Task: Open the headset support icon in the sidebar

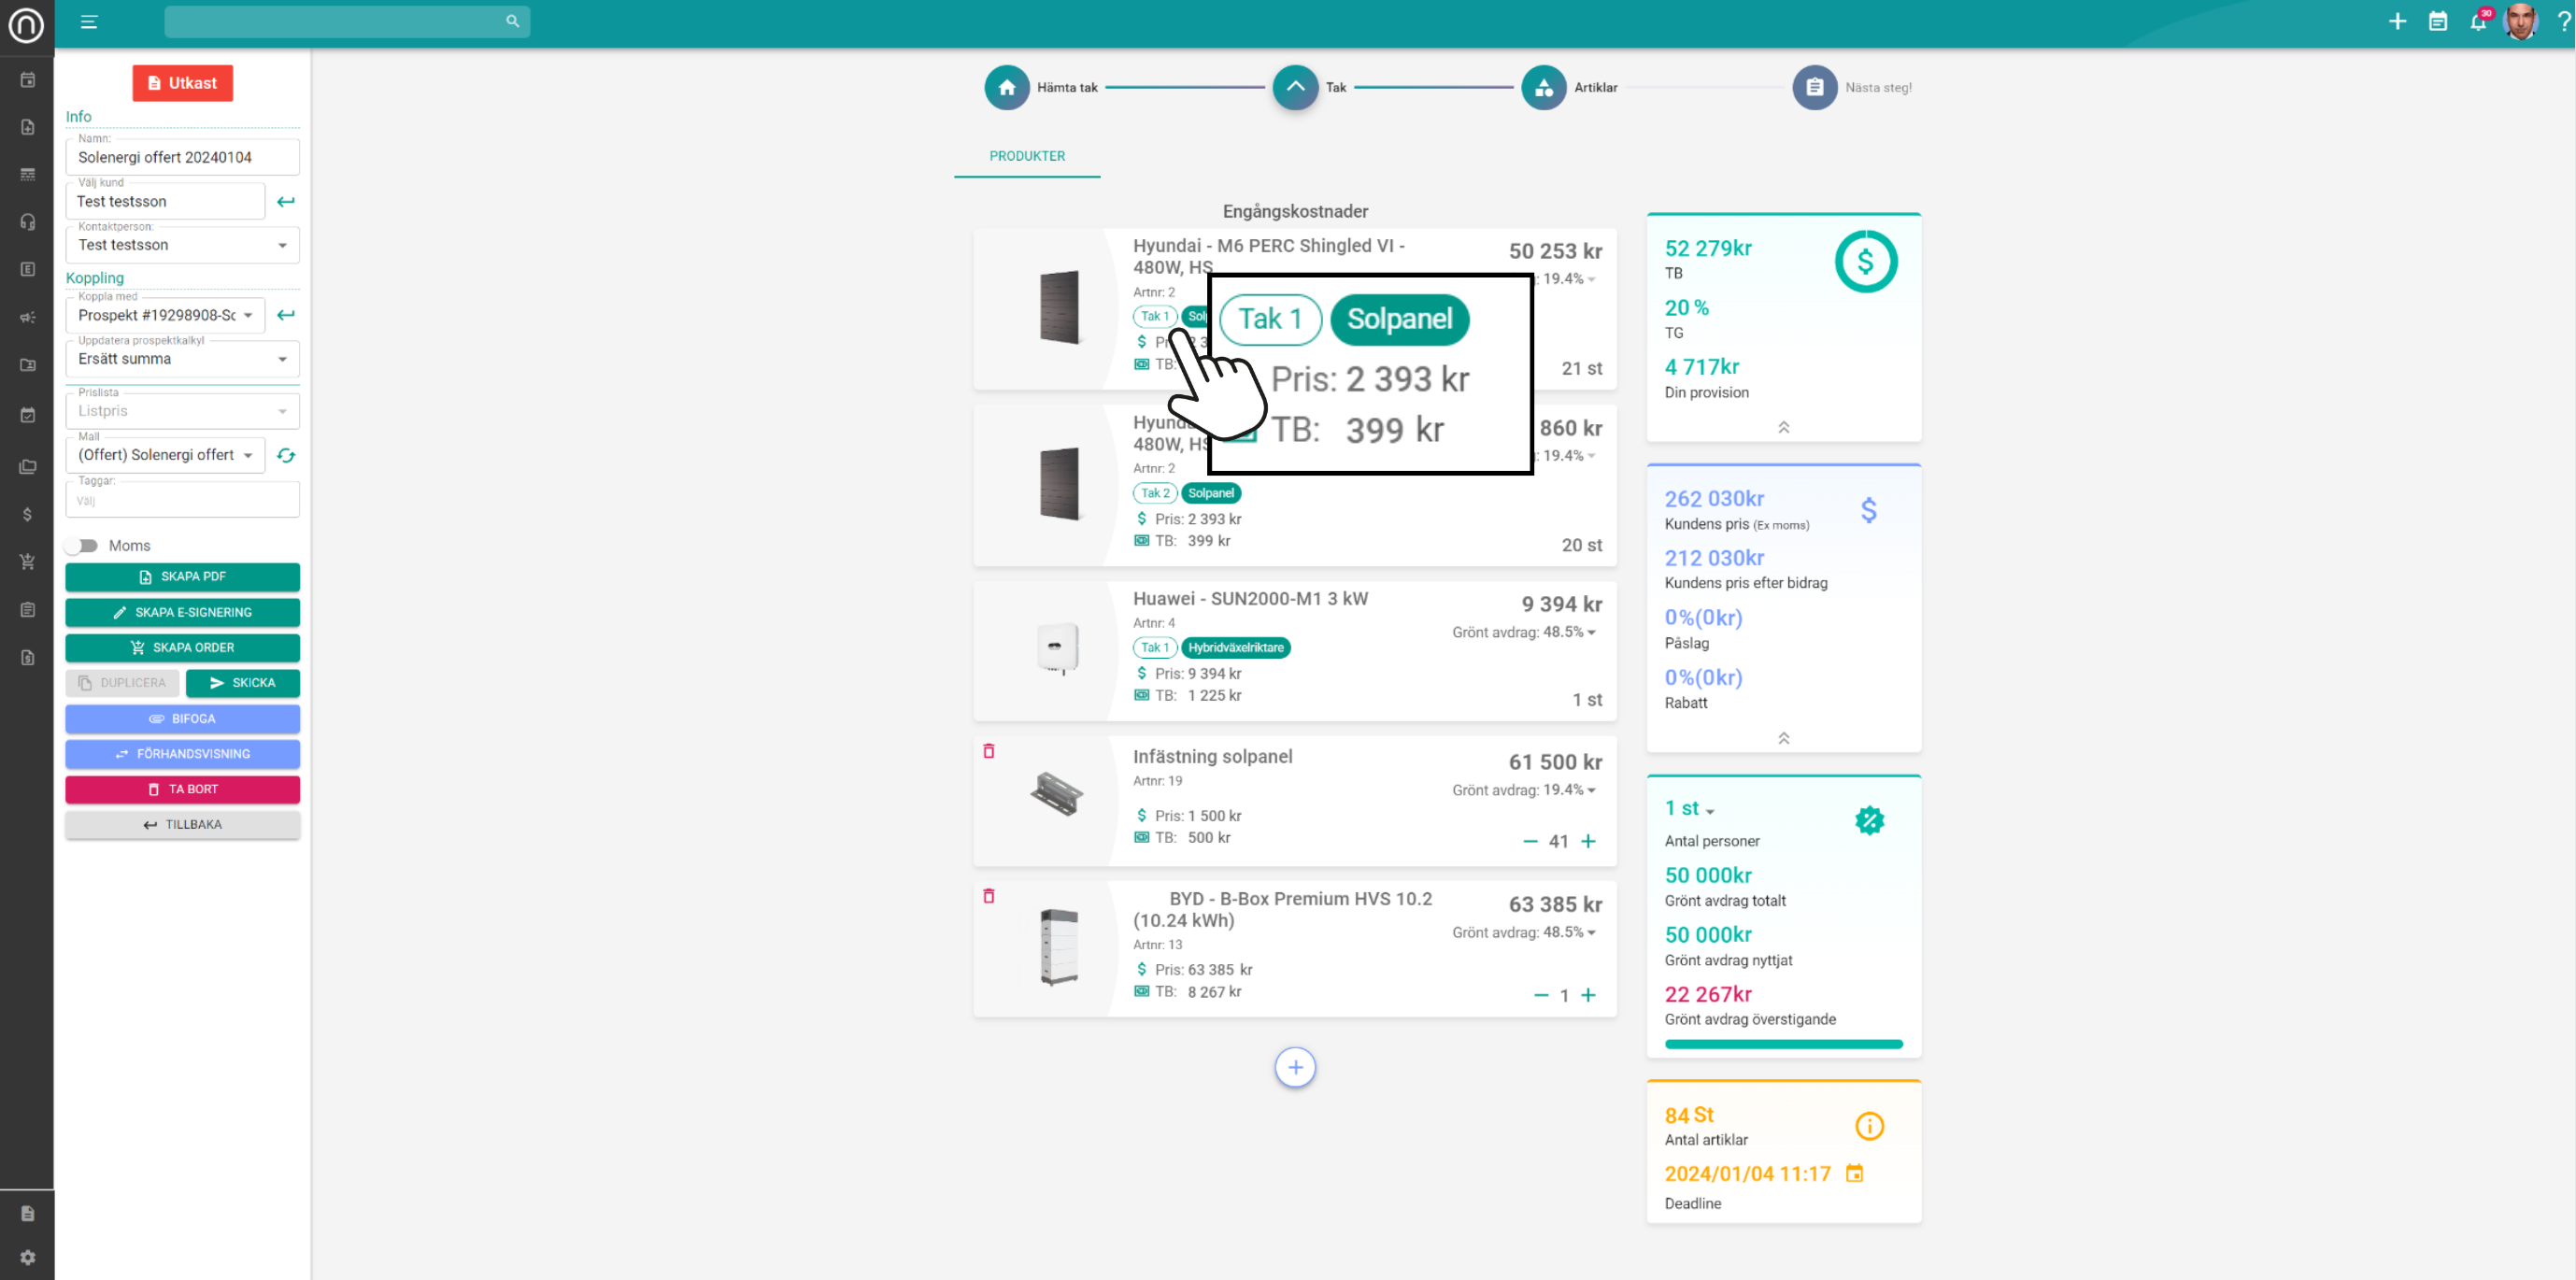Action: coord(28,222)
